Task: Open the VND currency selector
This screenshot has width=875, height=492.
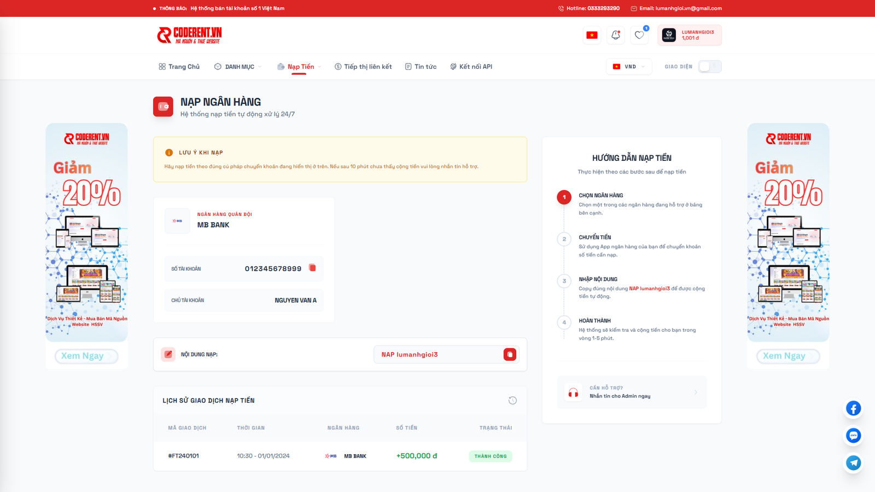Action: (x=628, y=66)
